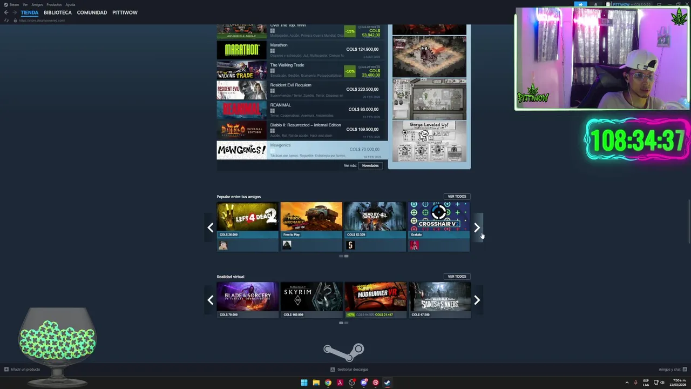
Task: Switch to the TIENDA tab
Action: tap(30, 12)
